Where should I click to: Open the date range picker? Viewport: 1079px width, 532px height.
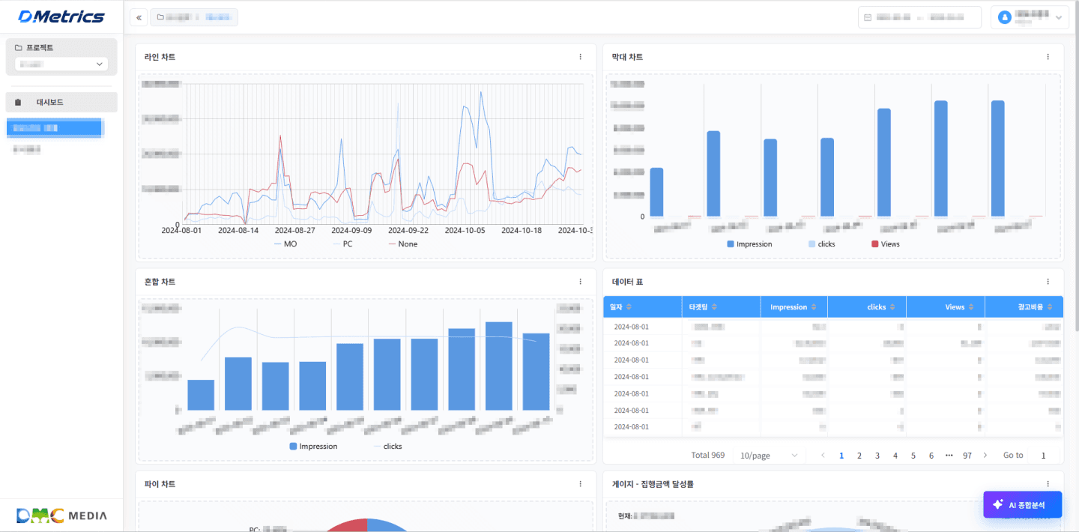tap(919, 17)
